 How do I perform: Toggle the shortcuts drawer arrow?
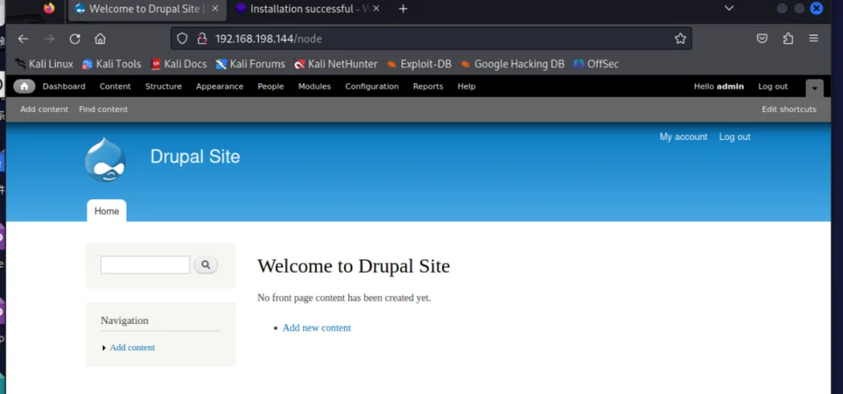[x=814, y=88]
